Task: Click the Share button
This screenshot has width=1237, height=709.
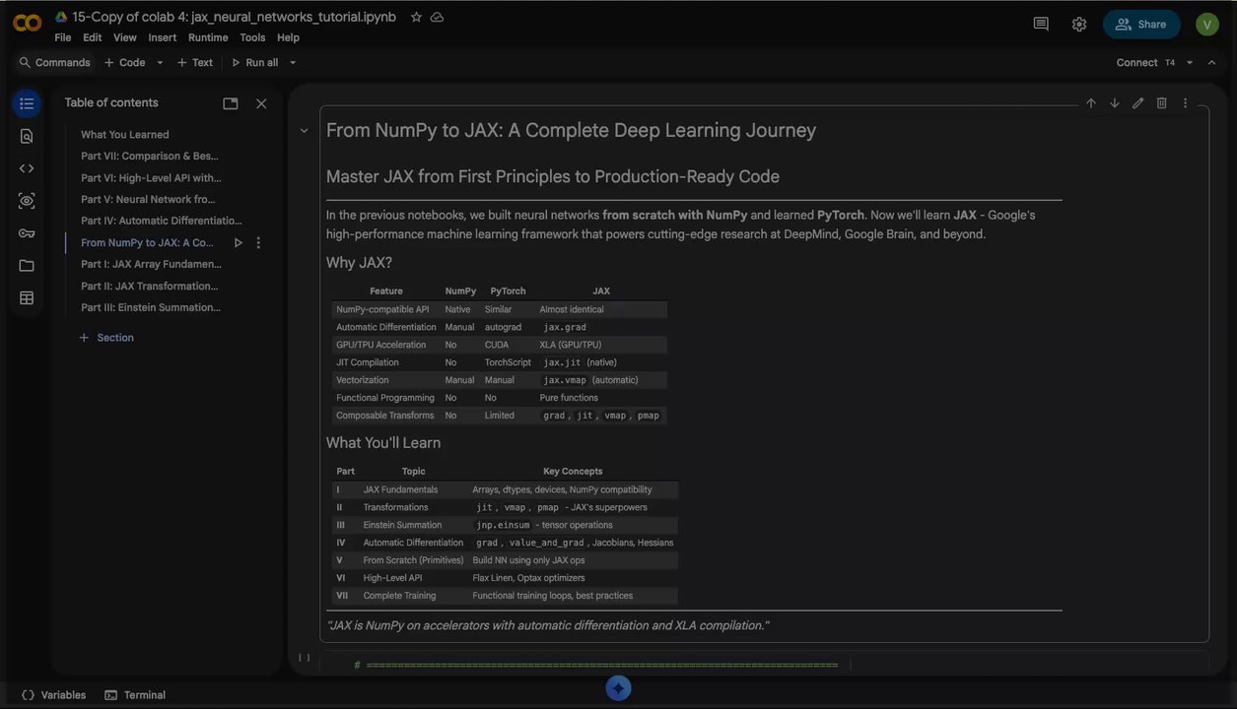Action: point(1141,24)
